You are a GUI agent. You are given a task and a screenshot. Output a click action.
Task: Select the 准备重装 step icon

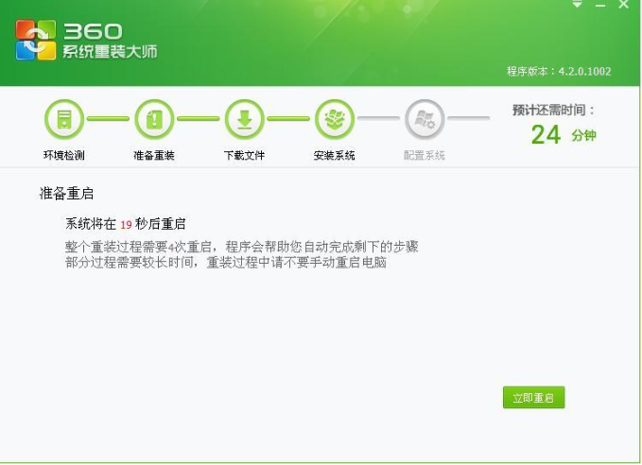tap(154, 119)
